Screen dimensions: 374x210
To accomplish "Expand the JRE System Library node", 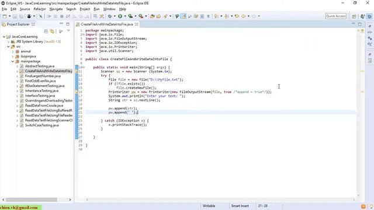I will [8, 41].
